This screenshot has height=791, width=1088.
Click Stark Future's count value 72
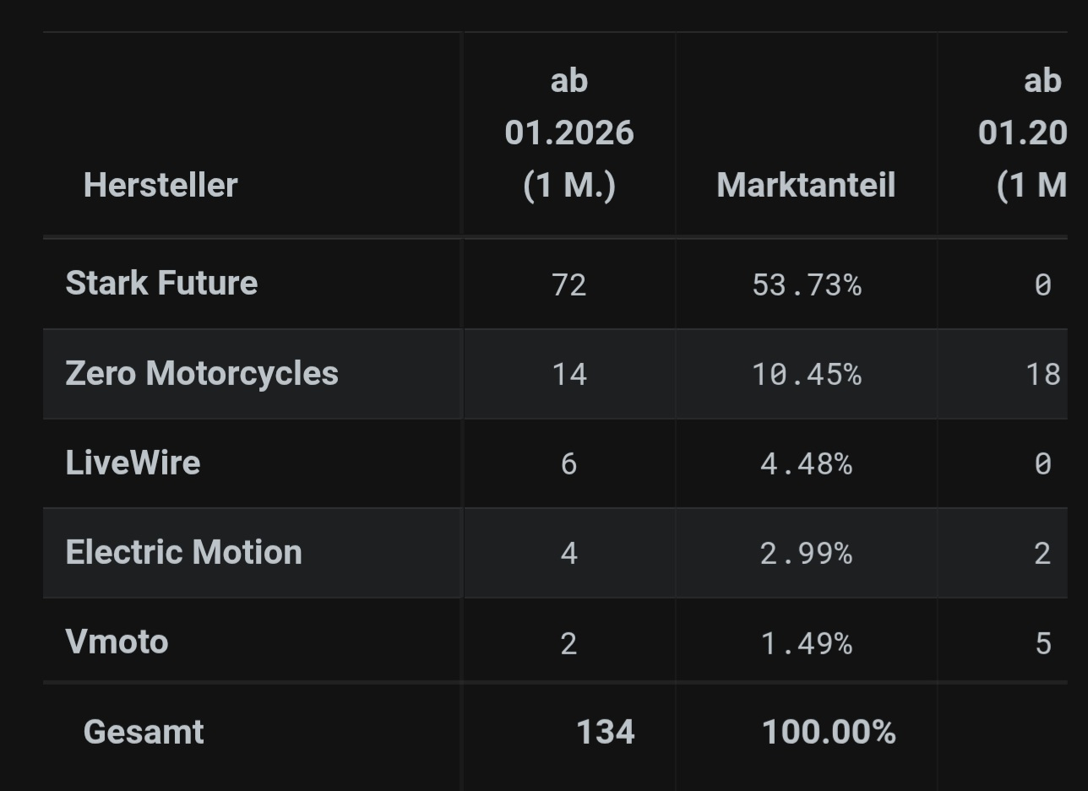point(568,284)
